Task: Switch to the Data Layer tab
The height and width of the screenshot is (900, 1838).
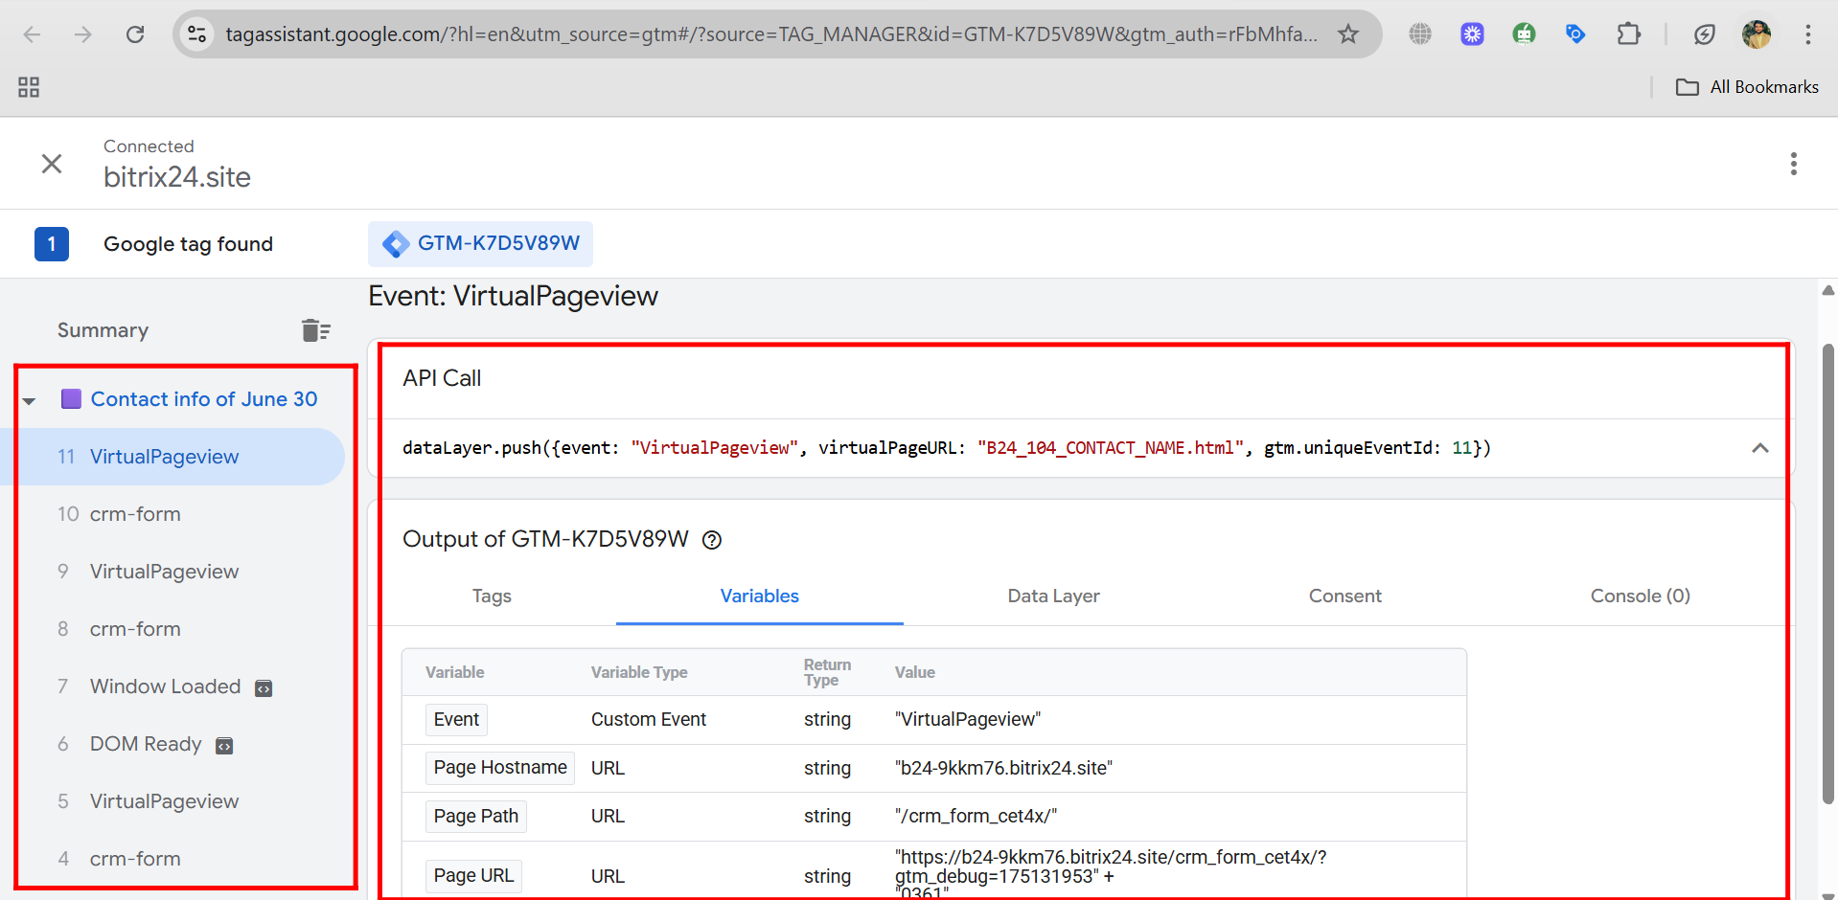Action: tap(1054, 596)
